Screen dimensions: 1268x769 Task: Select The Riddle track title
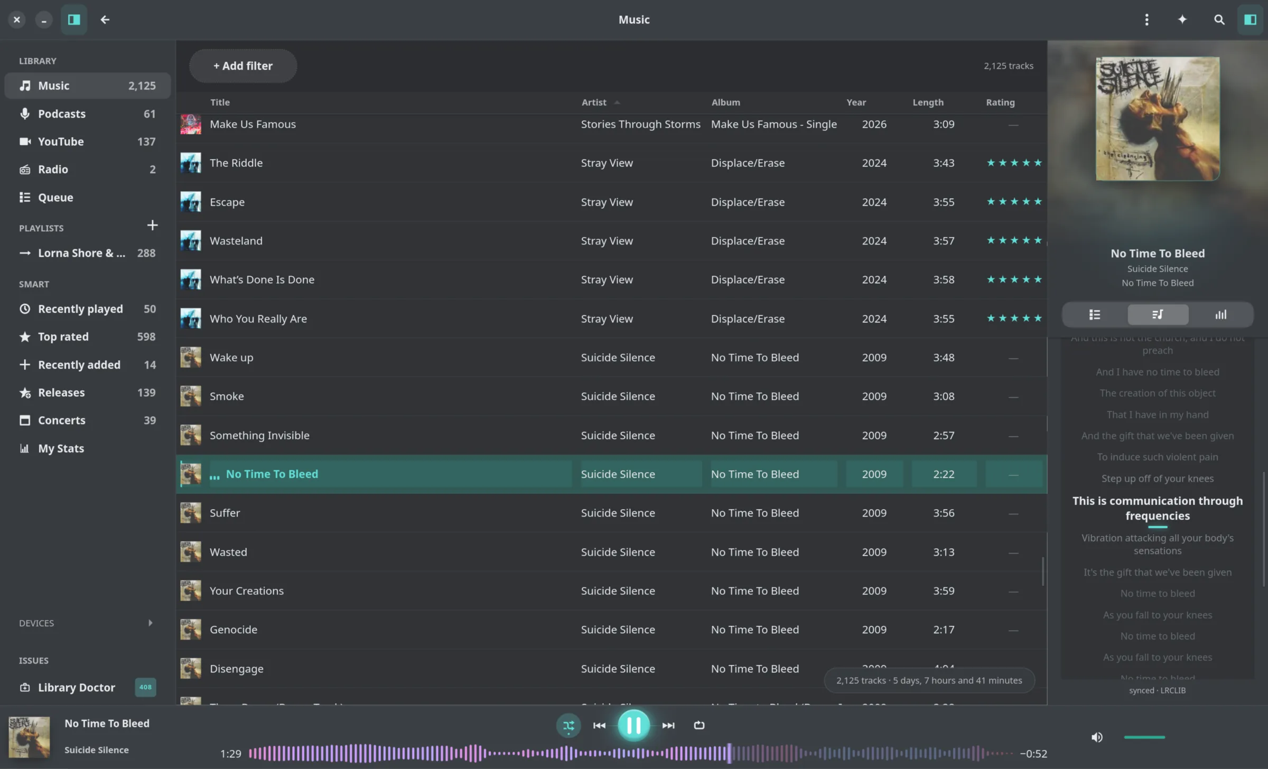[x=236, y=163]
